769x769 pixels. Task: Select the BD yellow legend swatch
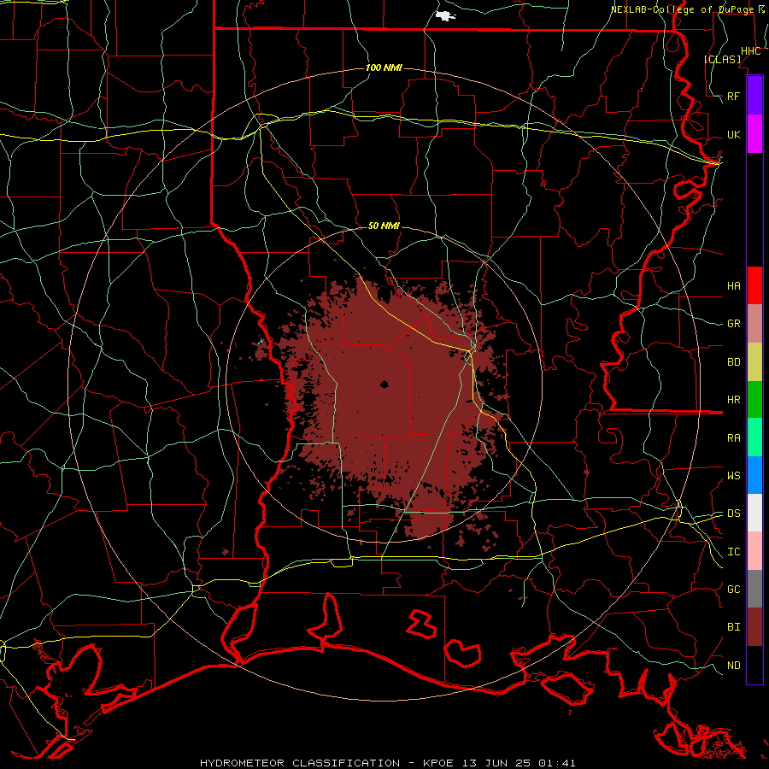(x=754, y=361)
